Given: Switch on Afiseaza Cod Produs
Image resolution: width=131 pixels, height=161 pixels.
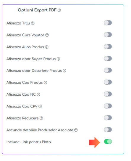Looking at the screenshot, I should coord(108,82).
